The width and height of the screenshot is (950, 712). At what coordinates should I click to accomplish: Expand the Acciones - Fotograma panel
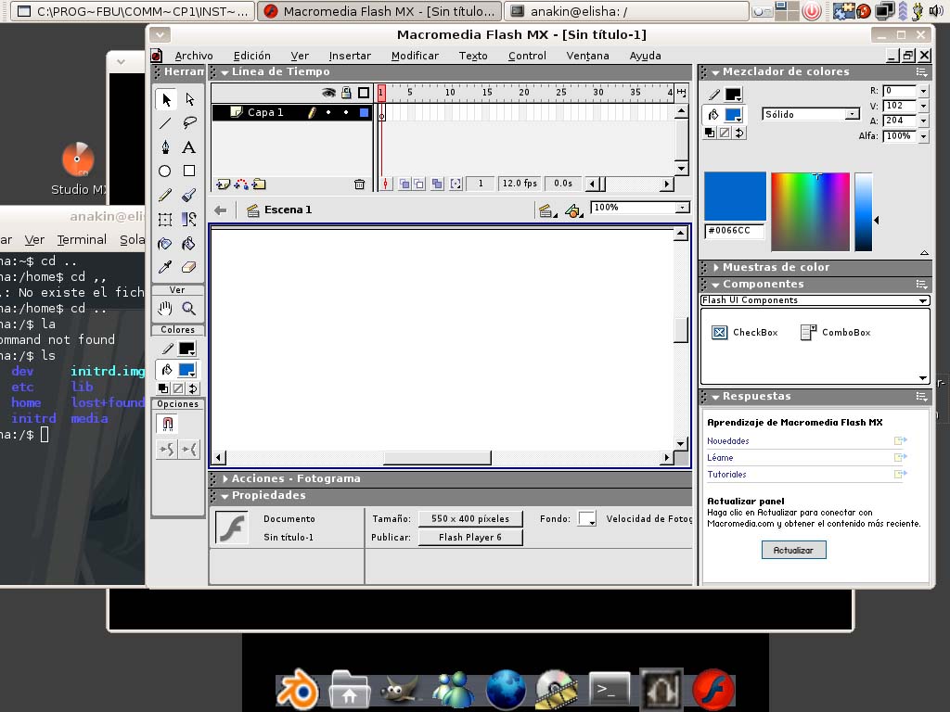pos(225,479)
